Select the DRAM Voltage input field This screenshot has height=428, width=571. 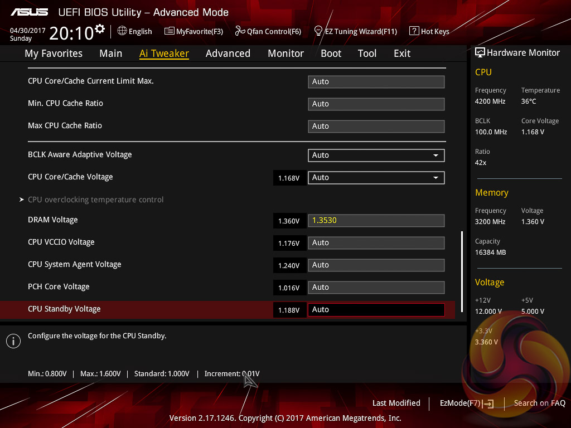[376, 220]
